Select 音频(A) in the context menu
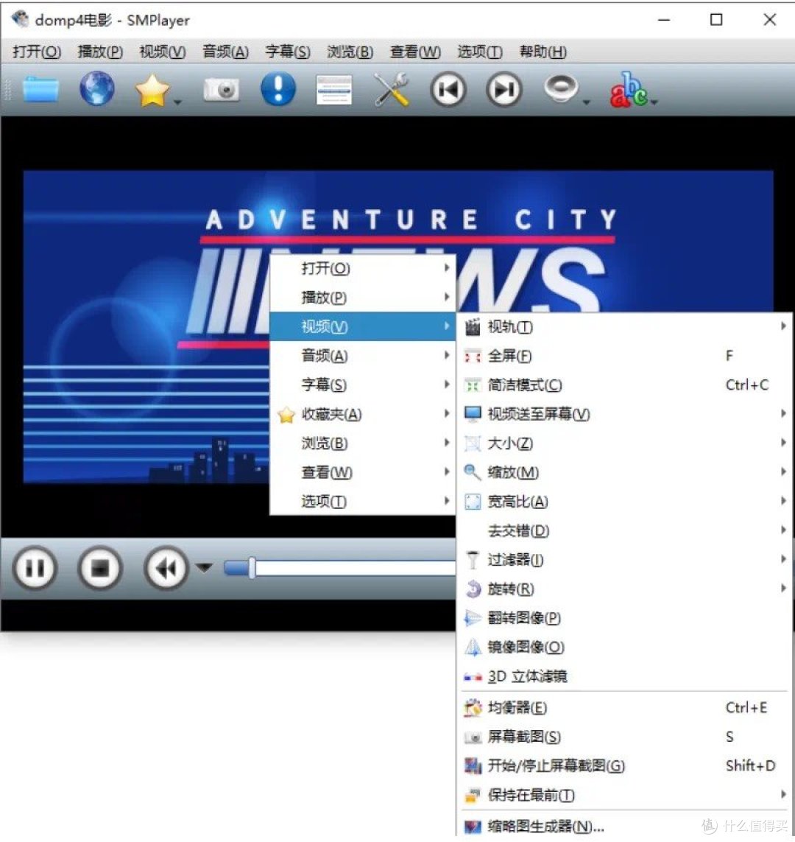 coord(324,356)
